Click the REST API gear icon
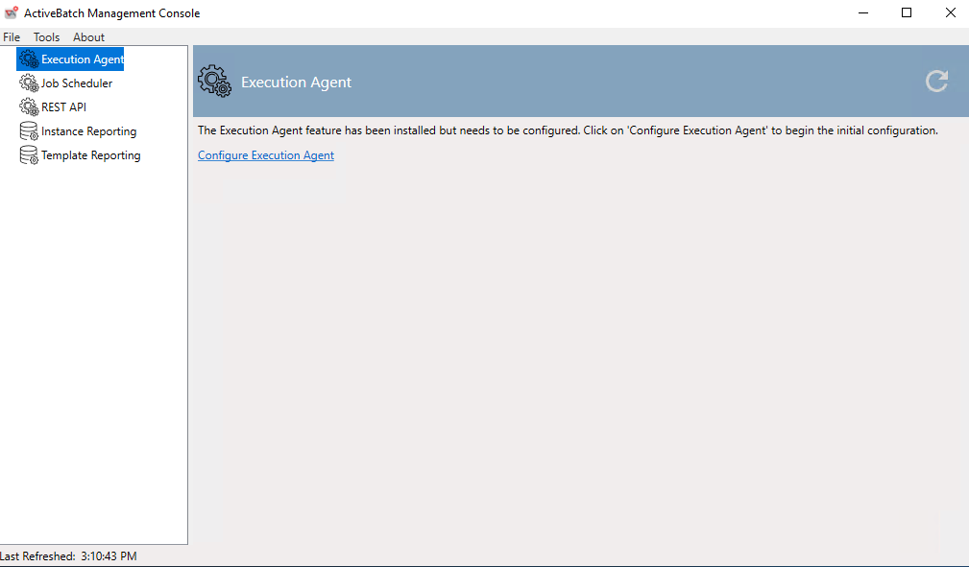 pos(29,106)
